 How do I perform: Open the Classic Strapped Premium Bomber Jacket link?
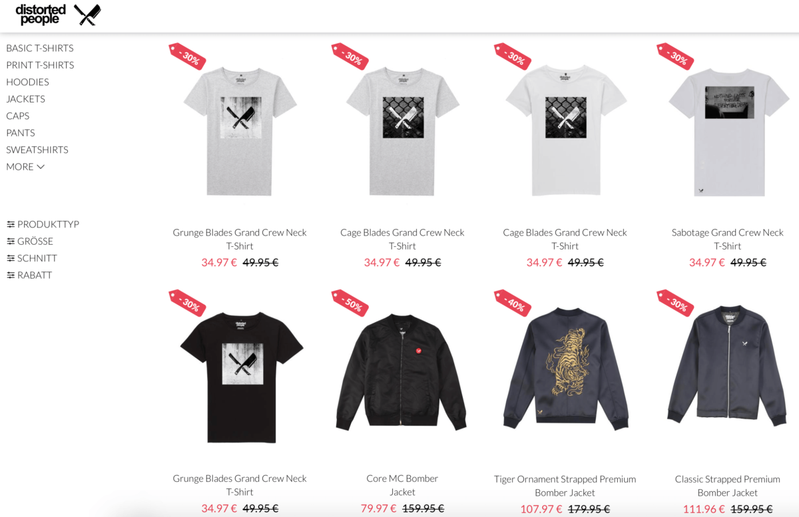click(727, 486)
